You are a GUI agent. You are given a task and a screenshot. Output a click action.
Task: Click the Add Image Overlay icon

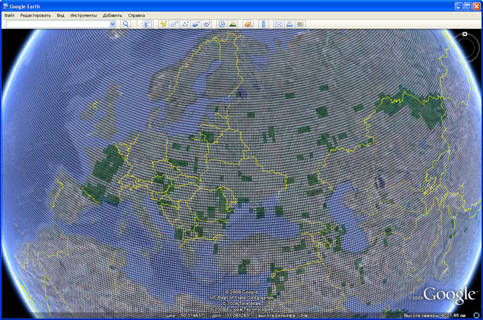[196, 24]
